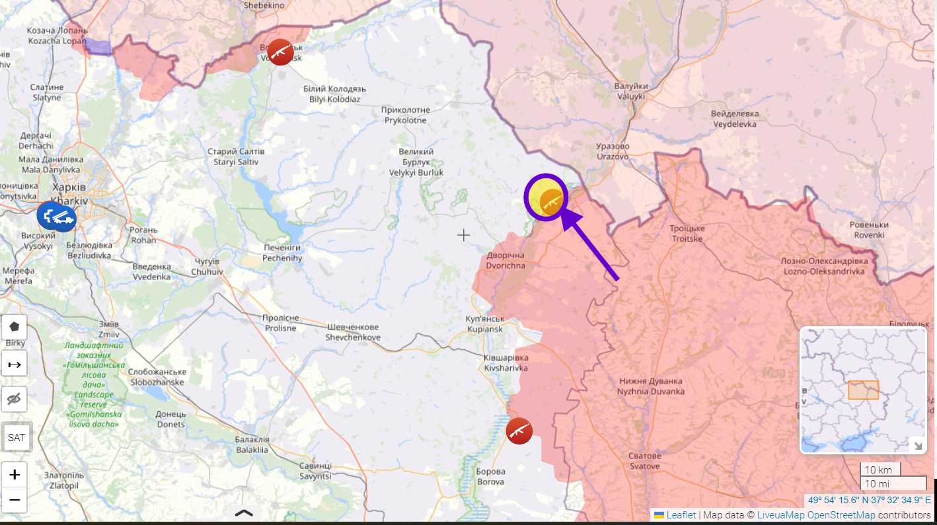Click the center crosshair on the map
This screenshot has width=937, height=525.
coord(464,234)
